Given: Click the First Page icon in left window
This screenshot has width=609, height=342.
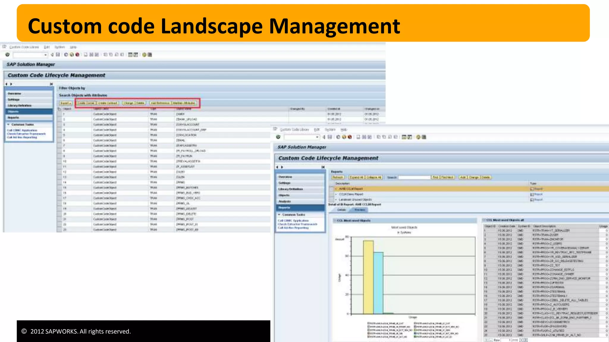Looking at the screenshot, I should click(105, 55).
